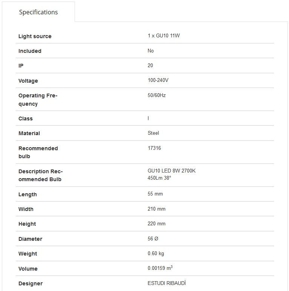Select the Weight value 0.60 kg
Viewport: 289px width, 291px height.
pyautogui.click(x=156, y=253)
